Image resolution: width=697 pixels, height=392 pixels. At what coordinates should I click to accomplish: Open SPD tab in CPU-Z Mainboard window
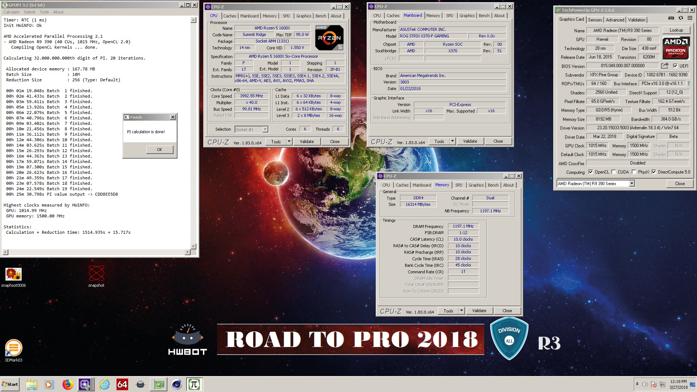tap(449, 16)
